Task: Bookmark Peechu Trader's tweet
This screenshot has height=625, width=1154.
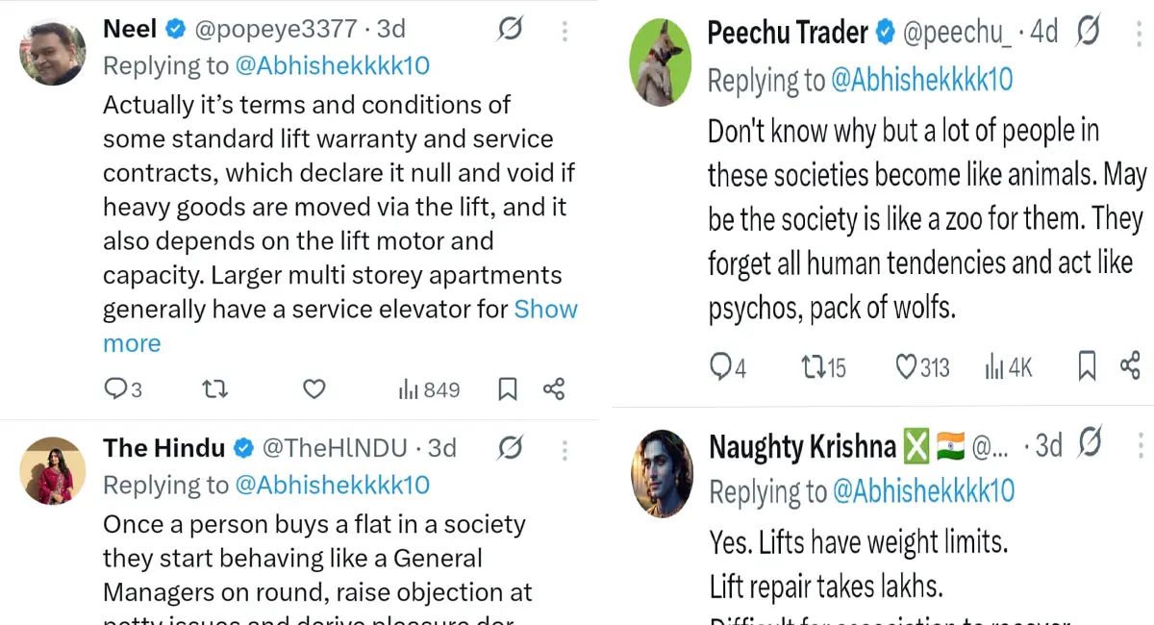Action: coord(1087,366)
